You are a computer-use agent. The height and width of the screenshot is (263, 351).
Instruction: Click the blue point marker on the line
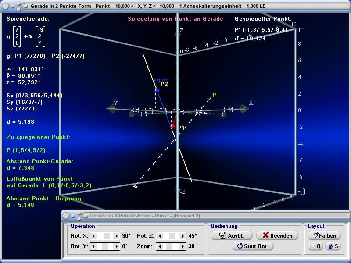(x=157, y=90)
